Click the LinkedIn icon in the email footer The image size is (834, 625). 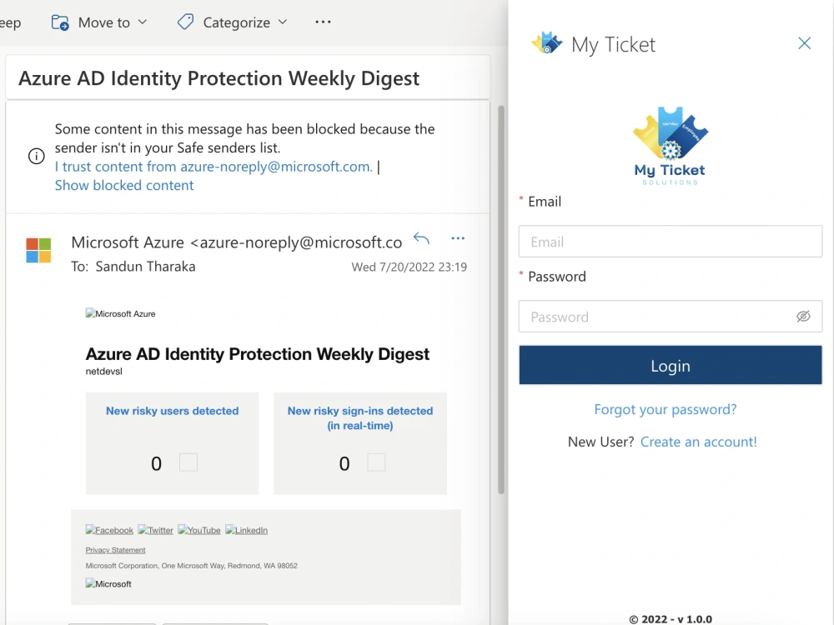coord(247,530)
